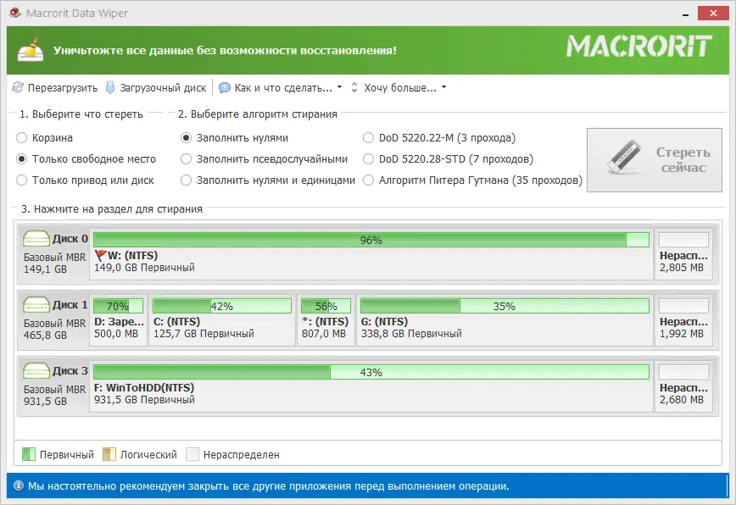Click F: WinToHDD(NTFS) label
Screen dimensions: 736x505
coord(144,388)
